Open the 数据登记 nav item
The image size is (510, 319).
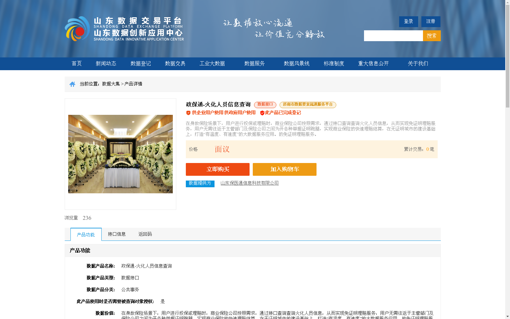click(141, 63)
